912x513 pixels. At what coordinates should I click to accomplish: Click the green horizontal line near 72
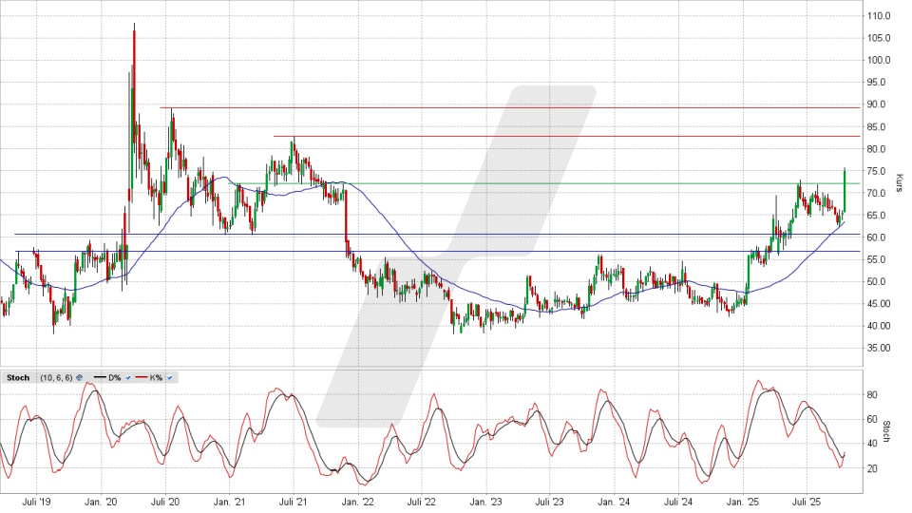(x=570, y=183)
